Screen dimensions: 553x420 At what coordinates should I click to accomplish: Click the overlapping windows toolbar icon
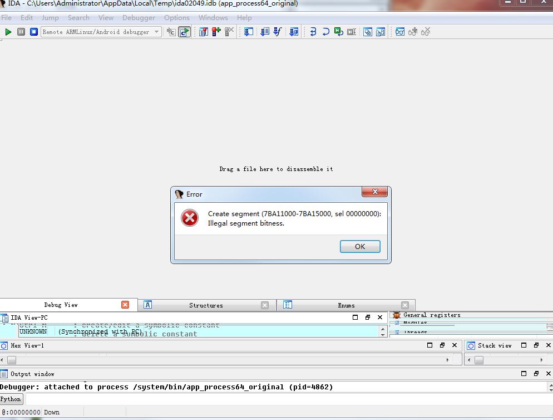pos(368,32)
